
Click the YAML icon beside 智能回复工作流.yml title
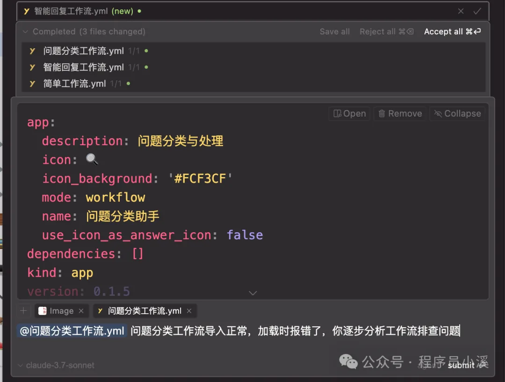coord(26,11)
